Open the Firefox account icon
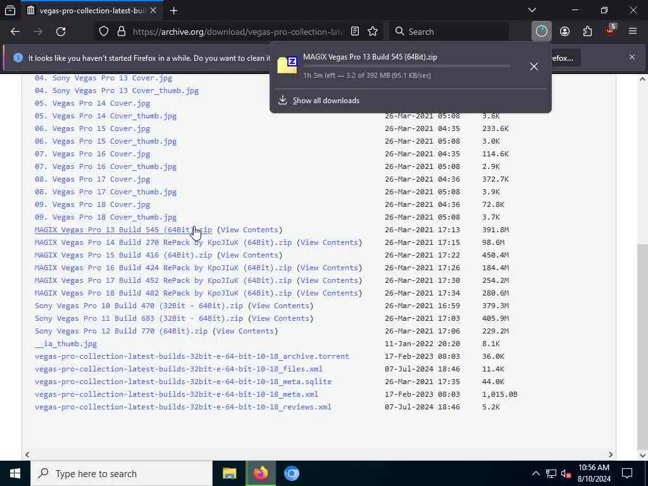648x486 pixels. [565, 32]
